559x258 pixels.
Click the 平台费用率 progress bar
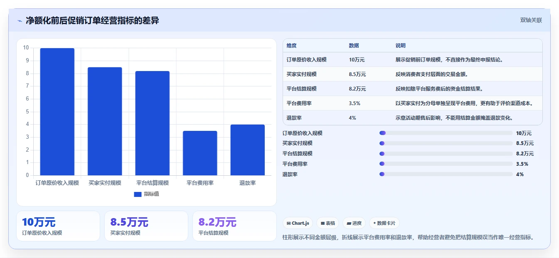[446, 164]
